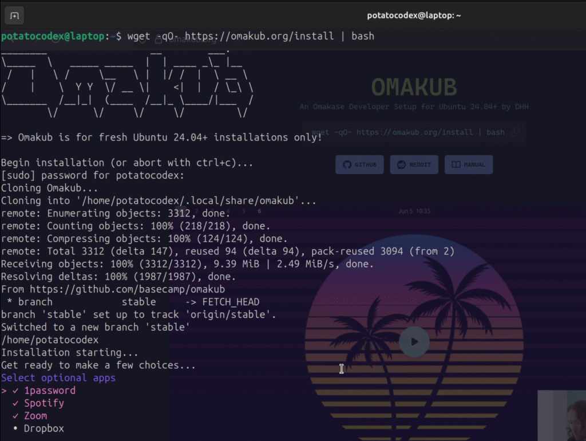Click the 'Select optional apps' prompt text
Screen dimensions: 586x441
(x=58, y=378)
